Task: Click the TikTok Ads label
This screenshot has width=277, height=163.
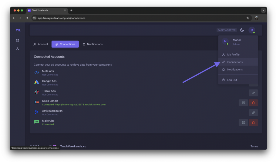Action: coord(49,91)
